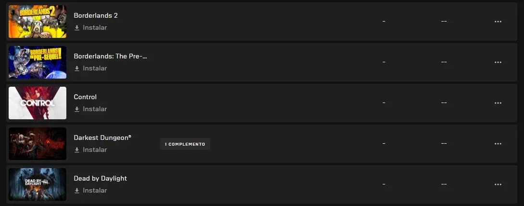Select the Instalar text under Control

pos(95,109)
